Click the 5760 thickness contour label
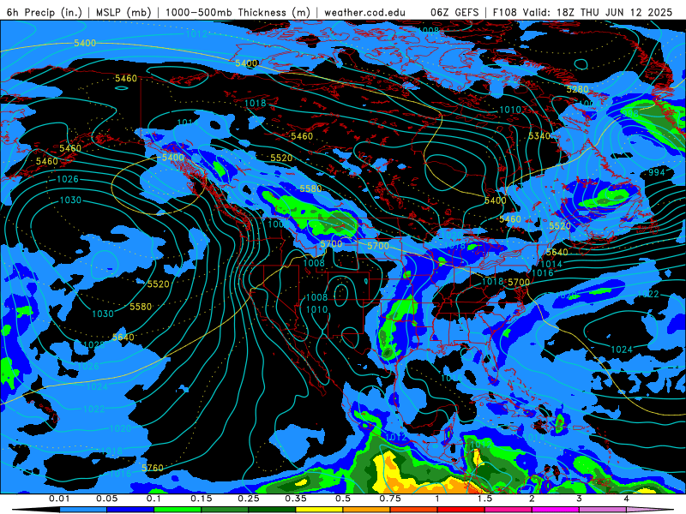 click(153, 468)
